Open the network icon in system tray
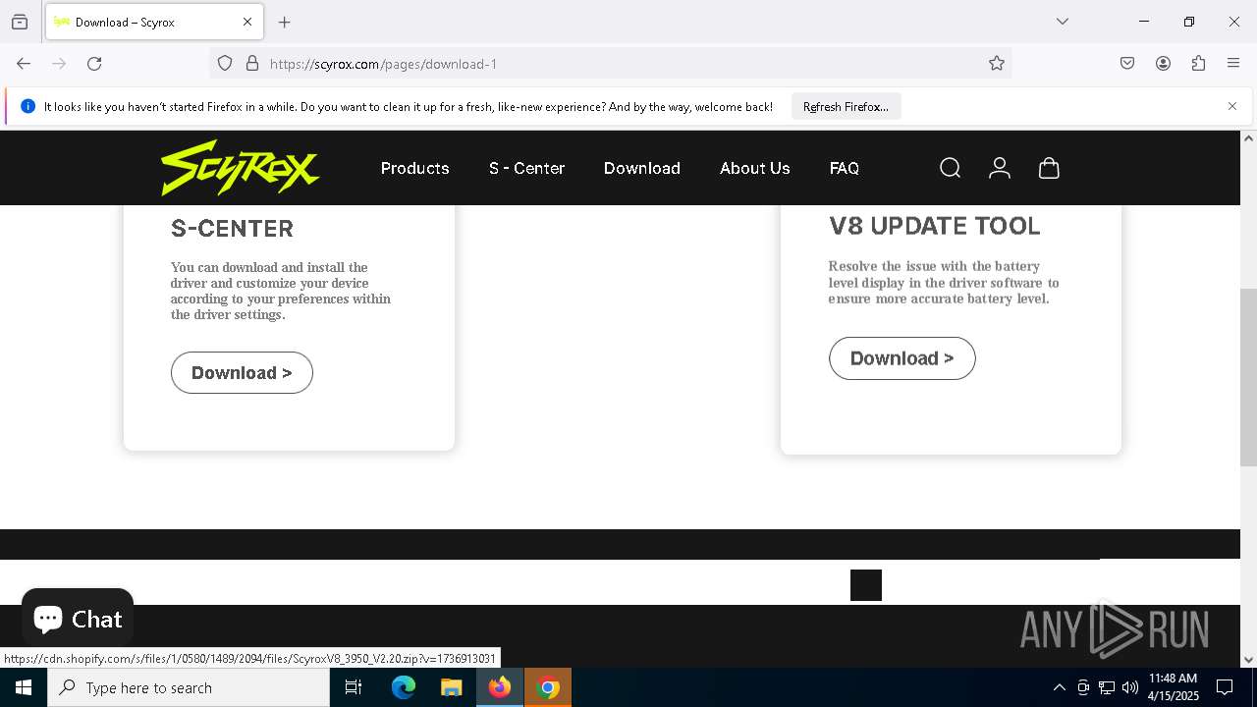1257x707 pixels. click(x=1107, y=687)
